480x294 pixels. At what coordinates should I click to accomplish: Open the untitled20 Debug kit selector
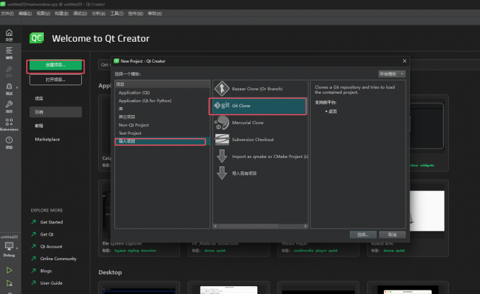9,248
